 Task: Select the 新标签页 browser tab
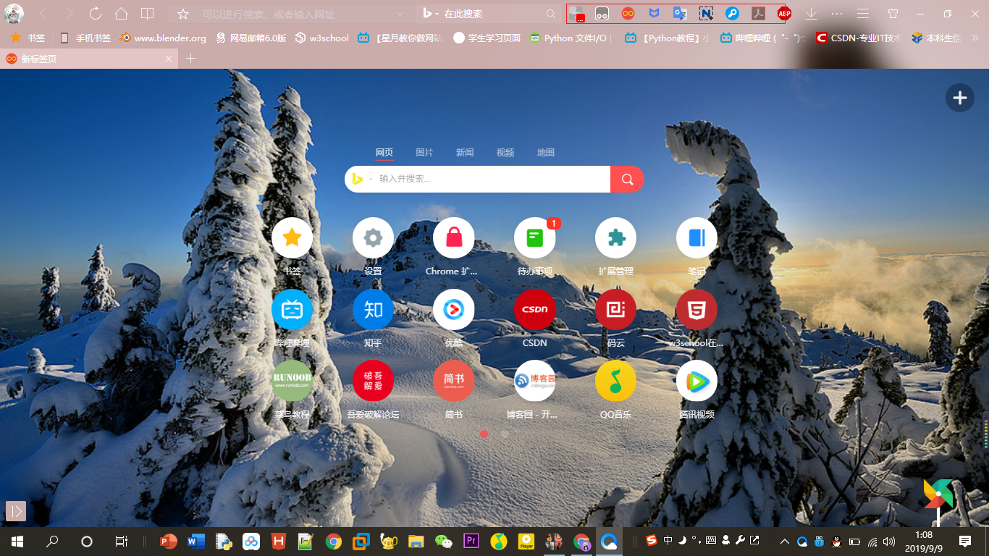click(x=89, y=59)
